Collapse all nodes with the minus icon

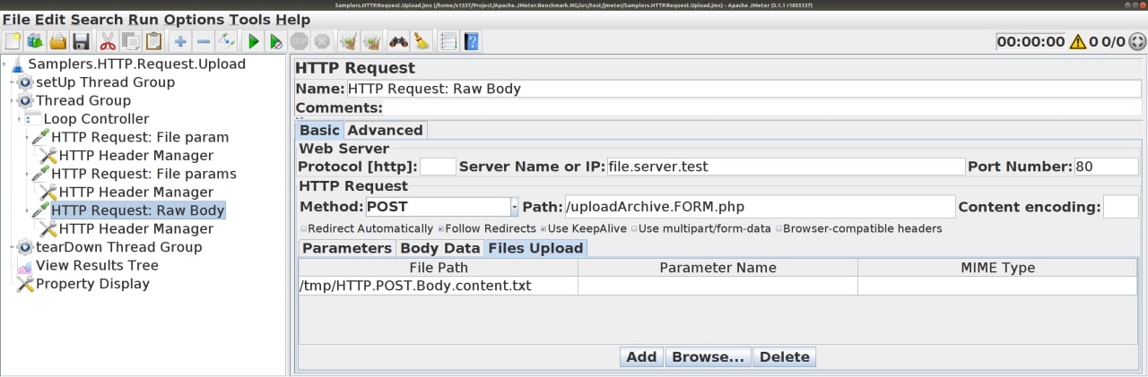pyautogui.click(x=204, y=41)
